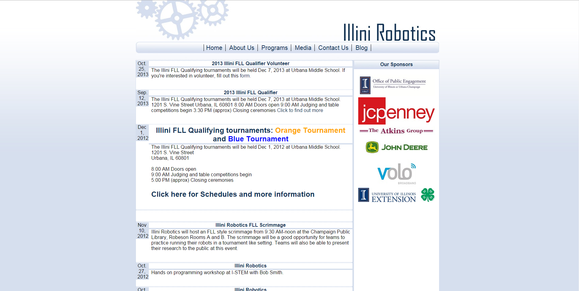This screenshot has width=579, height=291.
Task: Click the JCPenney sponsor logo
Action: [x=397, y=111]
